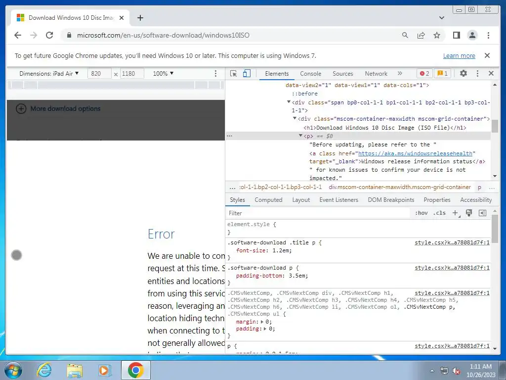The height and width of the screenshot is (380, 506).
Task: Close the Download Windows 10 tab
Action: tap(122, 18)
